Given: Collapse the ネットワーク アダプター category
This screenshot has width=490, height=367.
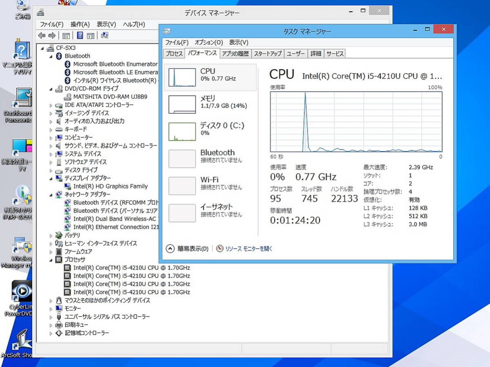Looking at the screenshot, I should click(x=51, y=195).
